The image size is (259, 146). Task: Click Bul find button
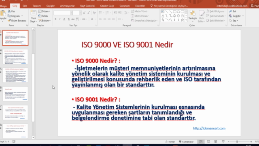233,11
